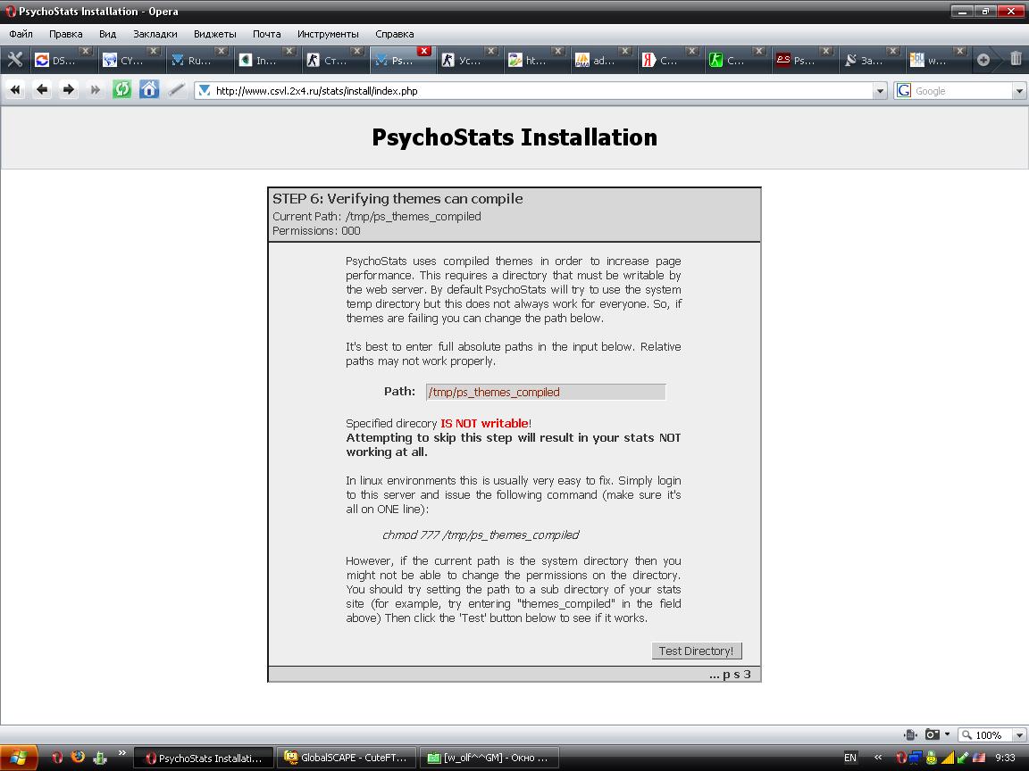Click PsychoStats Installation taskbar button
The width and height of the screenshot is (1029, 771).
click(203, 758)
